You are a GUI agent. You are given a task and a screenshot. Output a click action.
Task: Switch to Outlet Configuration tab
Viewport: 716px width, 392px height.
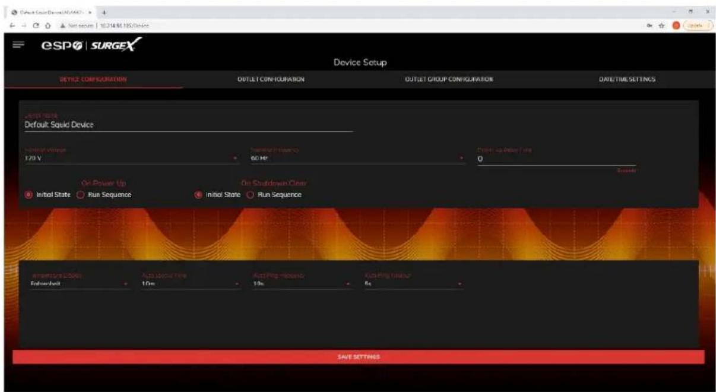(270, 79)
